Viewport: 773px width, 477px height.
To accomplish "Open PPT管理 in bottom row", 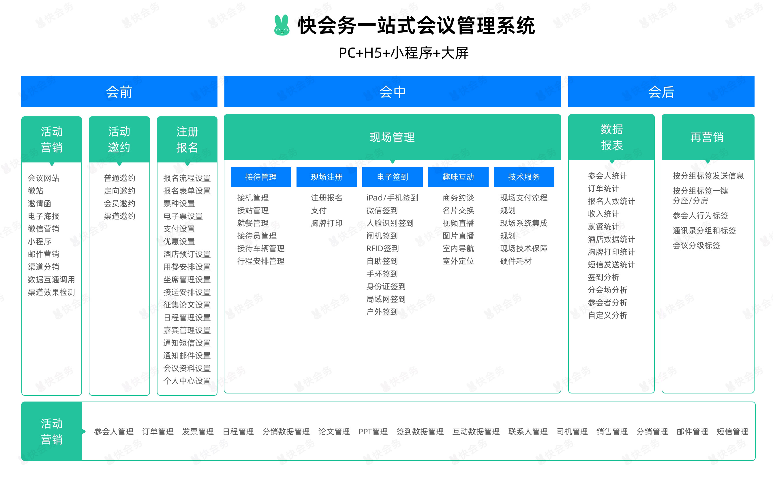I will coord(373,431).
